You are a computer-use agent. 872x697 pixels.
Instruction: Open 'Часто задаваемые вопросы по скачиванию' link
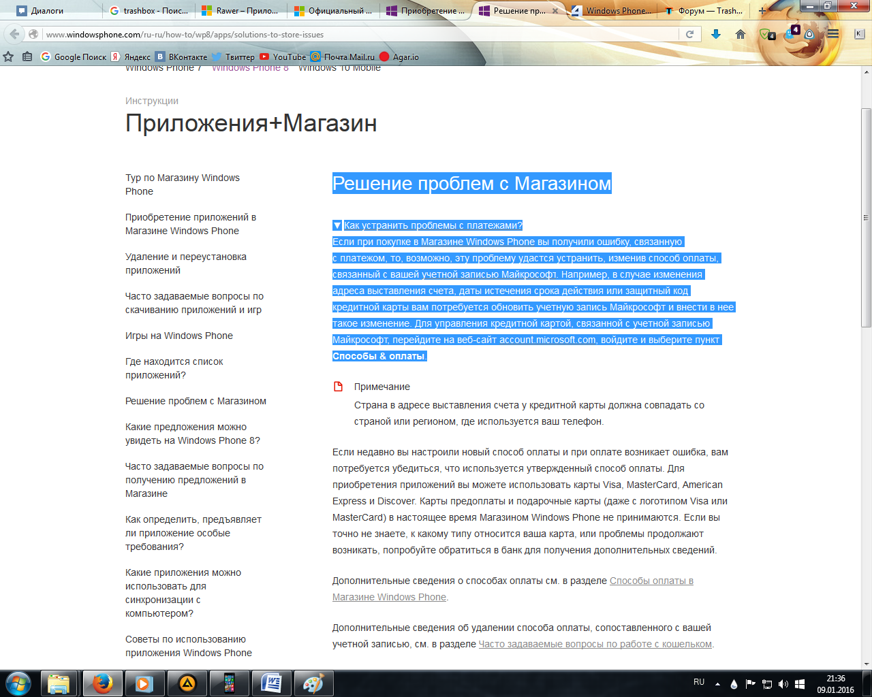tap(194, 303)
